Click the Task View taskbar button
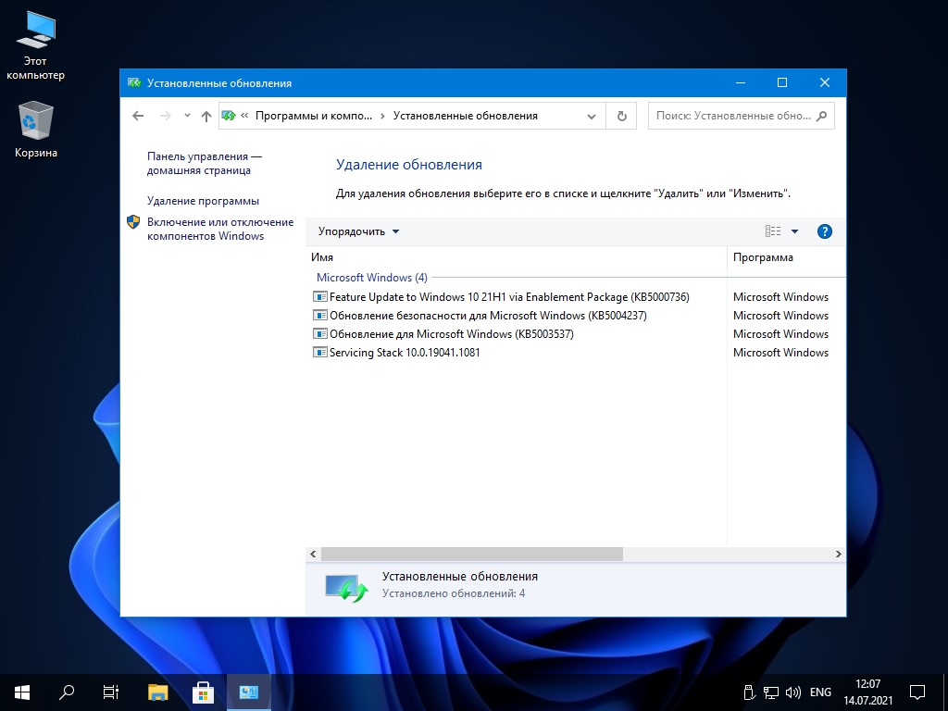 111,692
